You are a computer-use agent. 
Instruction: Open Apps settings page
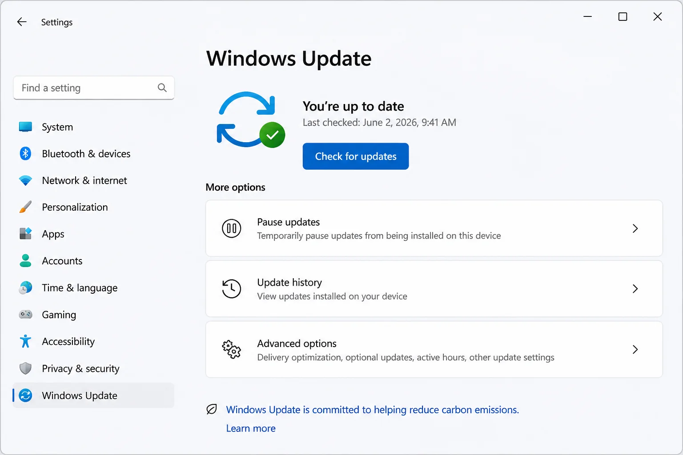click(x=94, y=234)
